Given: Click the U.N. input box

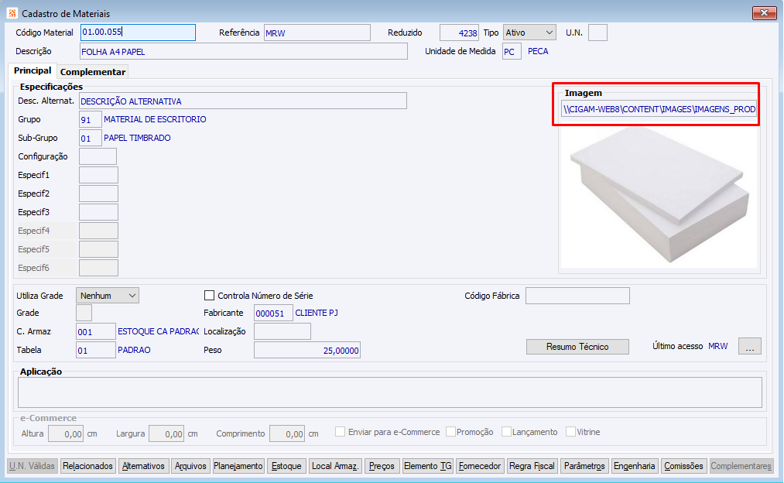Looking at the screenshot, I should click(x=597, y=33).
